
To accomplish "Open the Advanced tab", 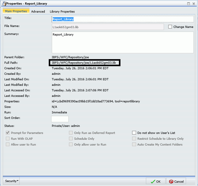I will [38, 11].
